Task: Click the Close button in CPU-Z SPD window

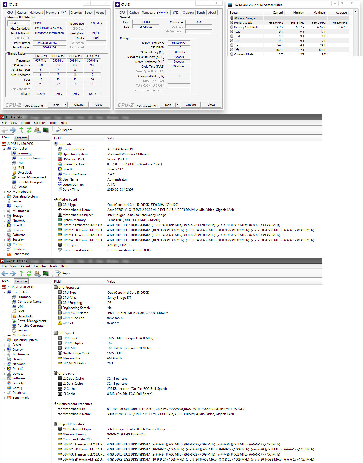Action: coord(99,105)
